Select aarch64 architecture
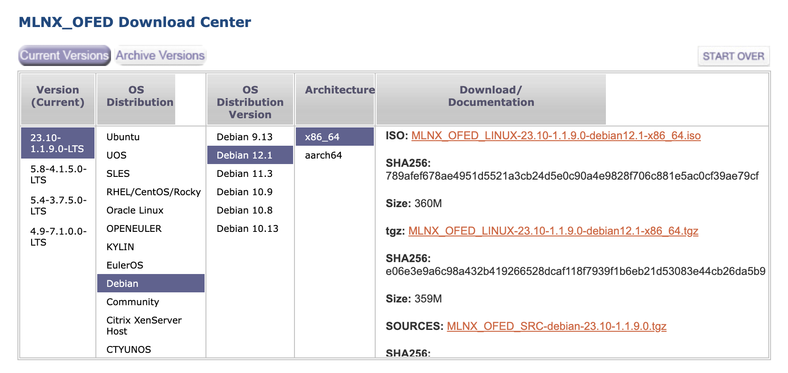 [335, 155]
